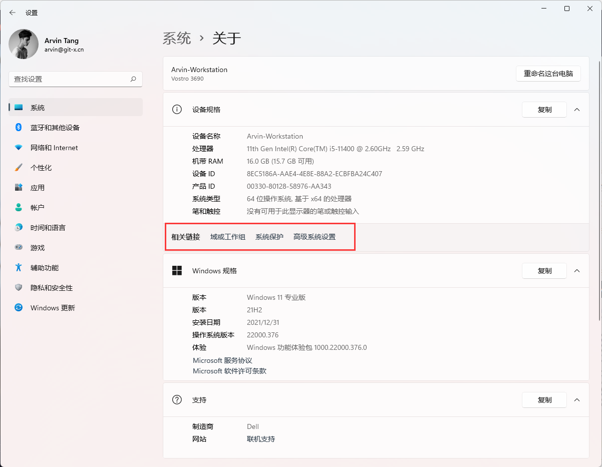Viewport: 602px width, 467px height.
Task: Click the 支持 question mark icon
Action: click(177, 400)
